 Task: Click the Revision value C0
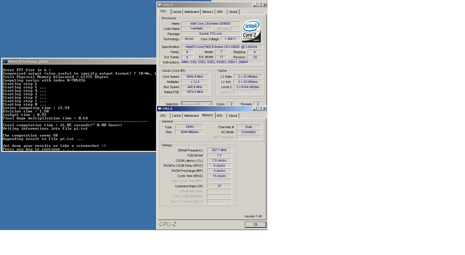coord(255,57)
